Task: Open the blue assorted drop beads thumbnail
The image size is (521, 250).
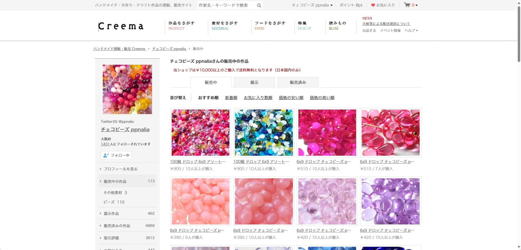Action: coord(264,133)
